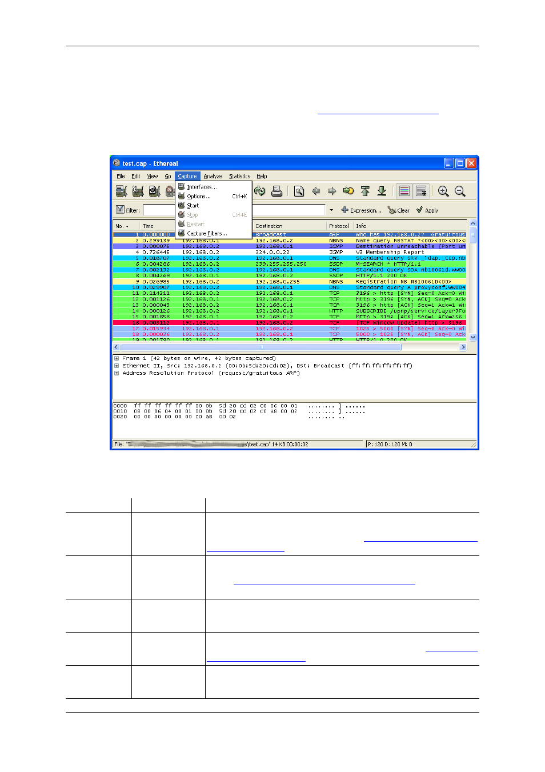Choose Capture Filters... from the menu
The width and height of the screenshot is (545, 772).
(x=214, y=234)
